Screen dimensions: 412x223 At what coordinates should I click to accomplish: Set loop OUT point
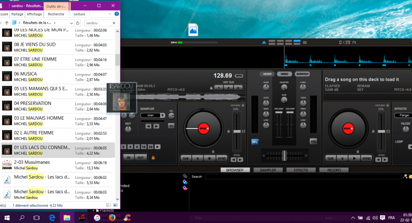(141, 158)
